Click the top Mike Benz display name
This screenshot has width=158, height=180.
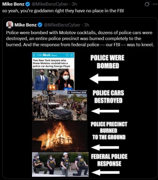(13, 4)
